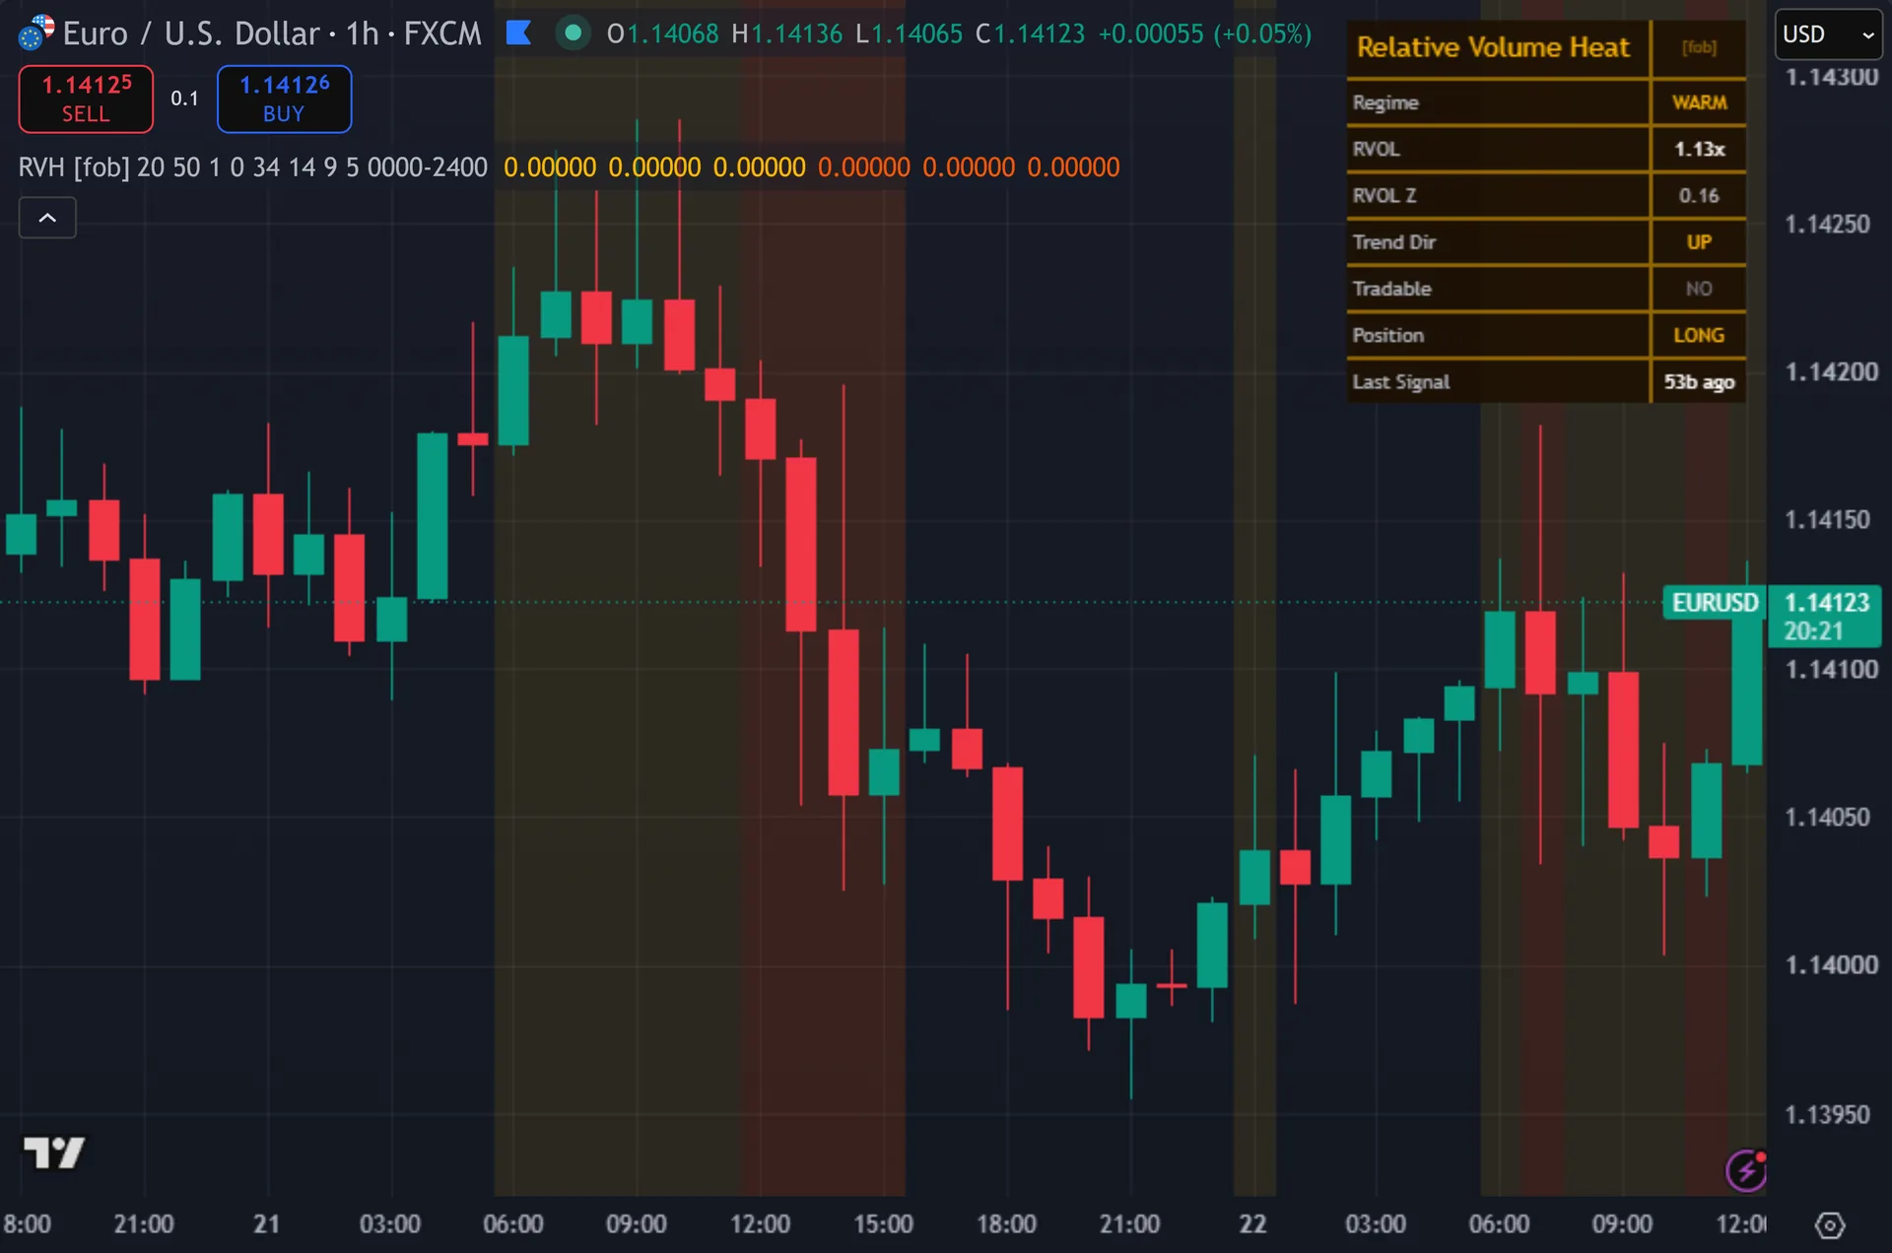Collapse the indicator legend with the chevron
Viewport: 1892px width, 1253px height.
[47, 218]
